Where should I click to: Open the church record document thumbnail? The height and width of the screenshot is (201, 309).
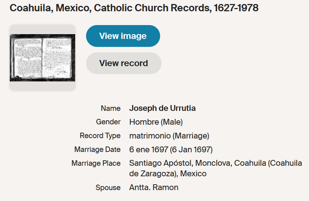42,58
